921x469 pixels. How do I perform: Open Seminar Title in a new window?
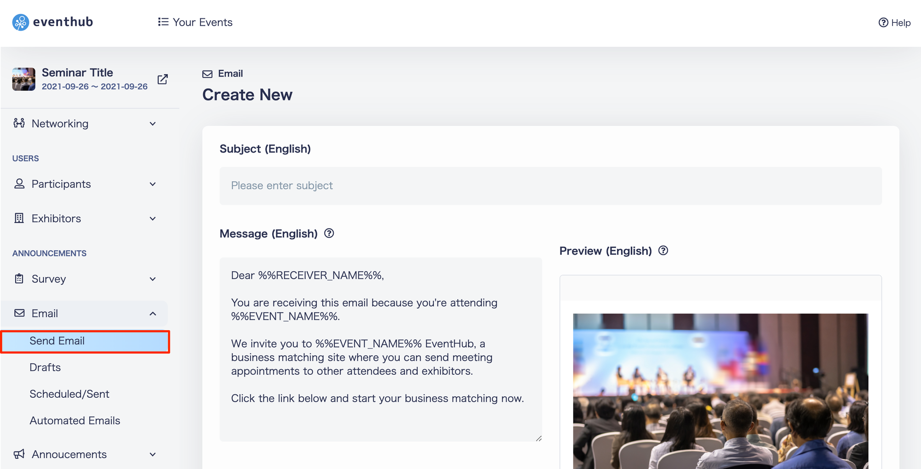click(163, 79)
